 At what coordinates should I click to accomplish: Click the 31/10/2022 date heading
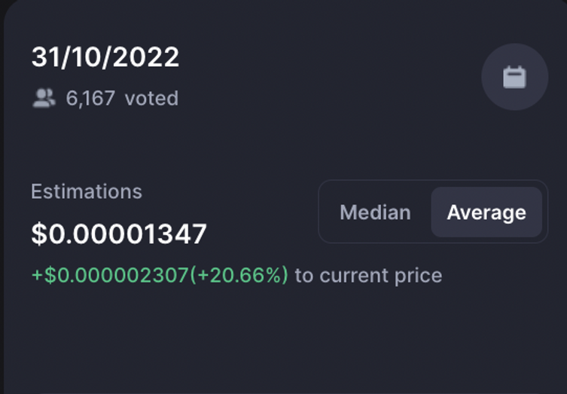[105, 57]
